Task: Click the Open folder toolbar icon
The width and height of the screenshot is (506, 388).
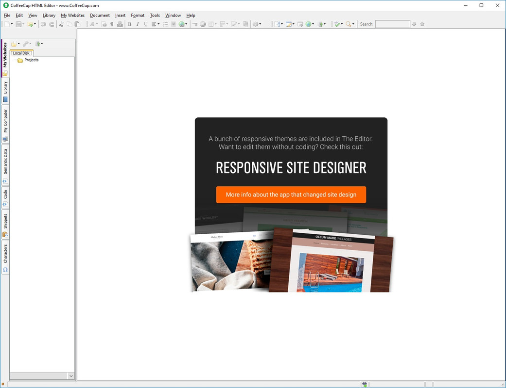Action: pyautogui.click(x=30, y=24)
